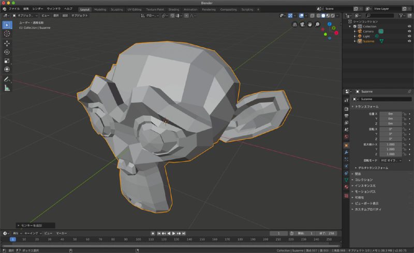414x253 pixels.
Task: Open the Physics properties tab
Action: tap(346, 166)
